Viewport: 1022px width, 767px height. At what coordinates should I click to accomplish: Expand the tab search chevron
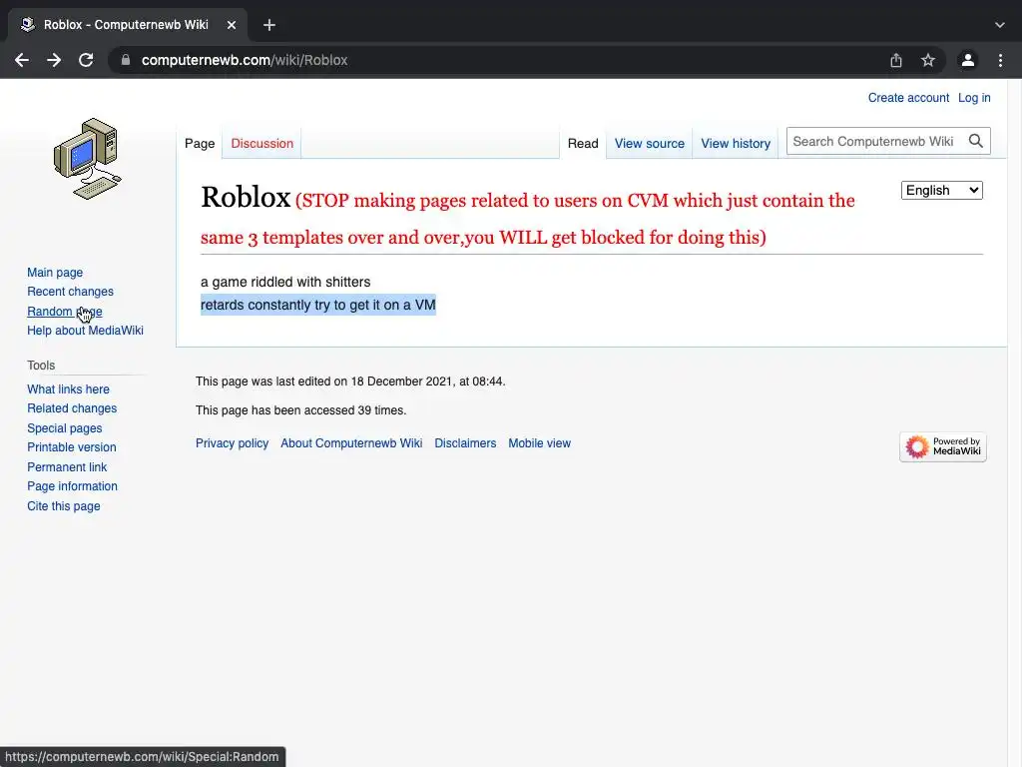(1000, 25)
